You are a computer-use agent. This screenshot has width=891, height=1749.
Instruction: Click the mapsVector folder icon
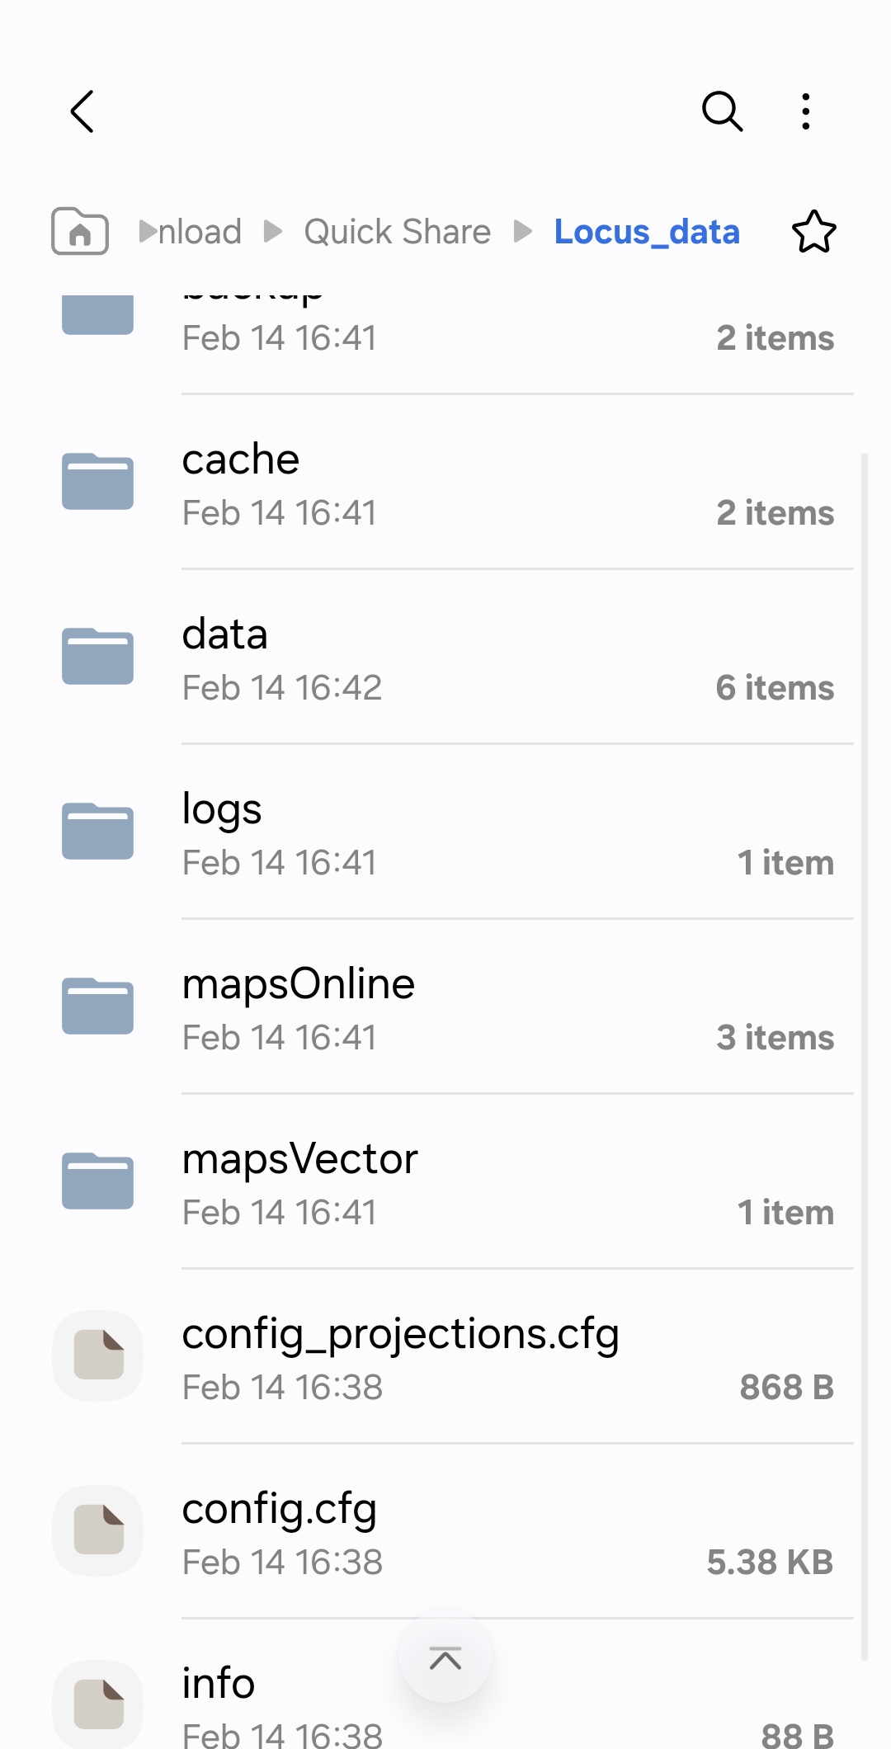[x=98, y=1181]
